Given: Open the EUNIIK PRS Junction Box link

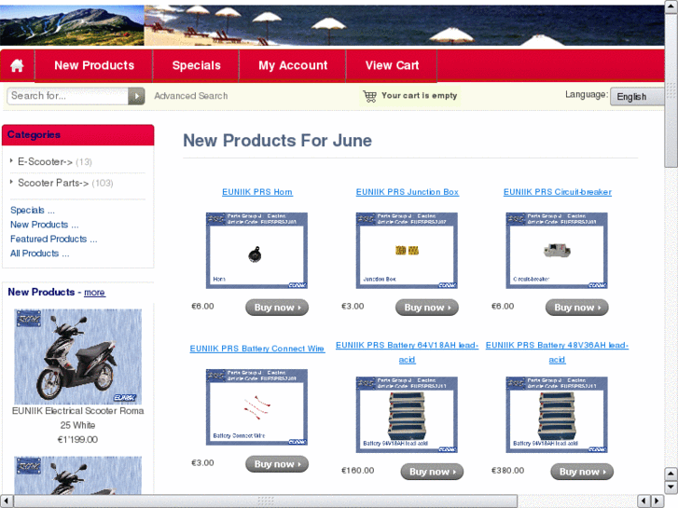Looking at the screenshot, I should (408, 192).
